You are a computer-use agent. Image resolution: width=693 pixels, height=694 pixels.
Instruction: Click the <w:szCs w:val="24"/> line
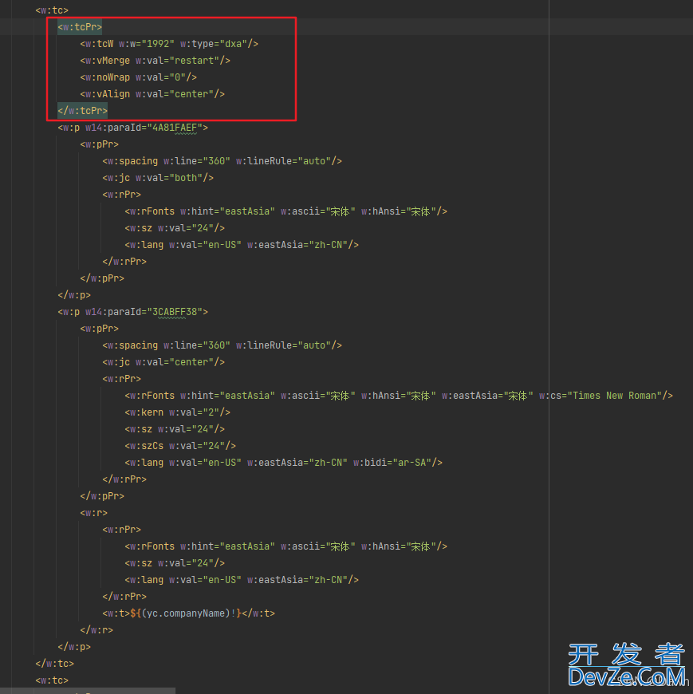[x=180, y=446]
